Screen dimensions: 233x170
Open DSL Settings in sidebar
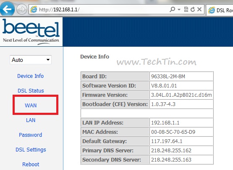(31, 149)
